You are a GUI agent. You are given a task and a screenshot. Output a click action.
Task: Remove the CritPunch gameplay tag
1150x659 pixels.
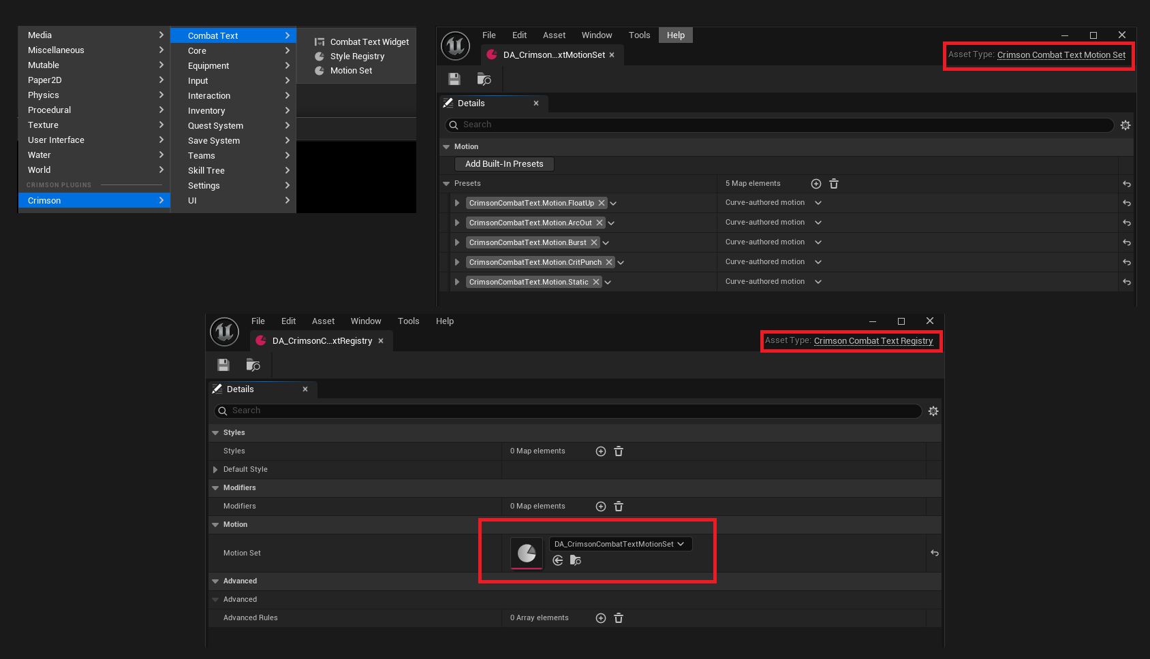609,262
